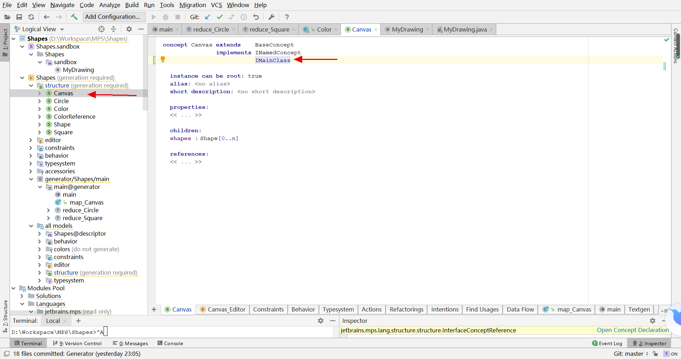Select the Run icon in the toolbar
Image resolution: width=681 pixels, height=359 pixels.
coord(154,17)
